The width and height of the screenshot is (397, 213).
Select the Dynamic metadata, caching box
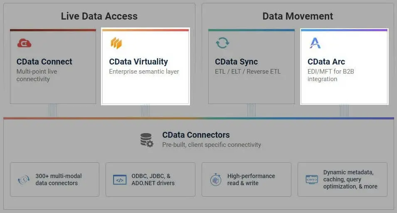[x=343, y=179]
